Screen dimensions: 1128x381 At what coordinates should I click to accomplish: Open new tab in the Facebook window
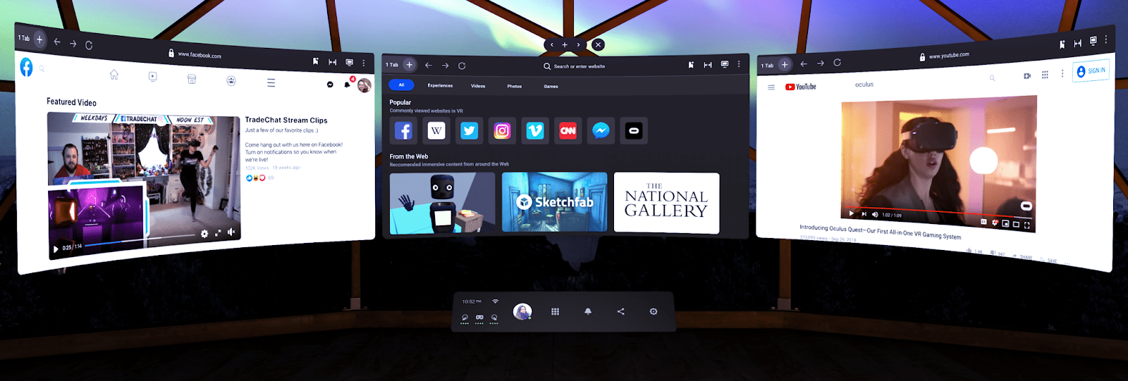[39, 39]
